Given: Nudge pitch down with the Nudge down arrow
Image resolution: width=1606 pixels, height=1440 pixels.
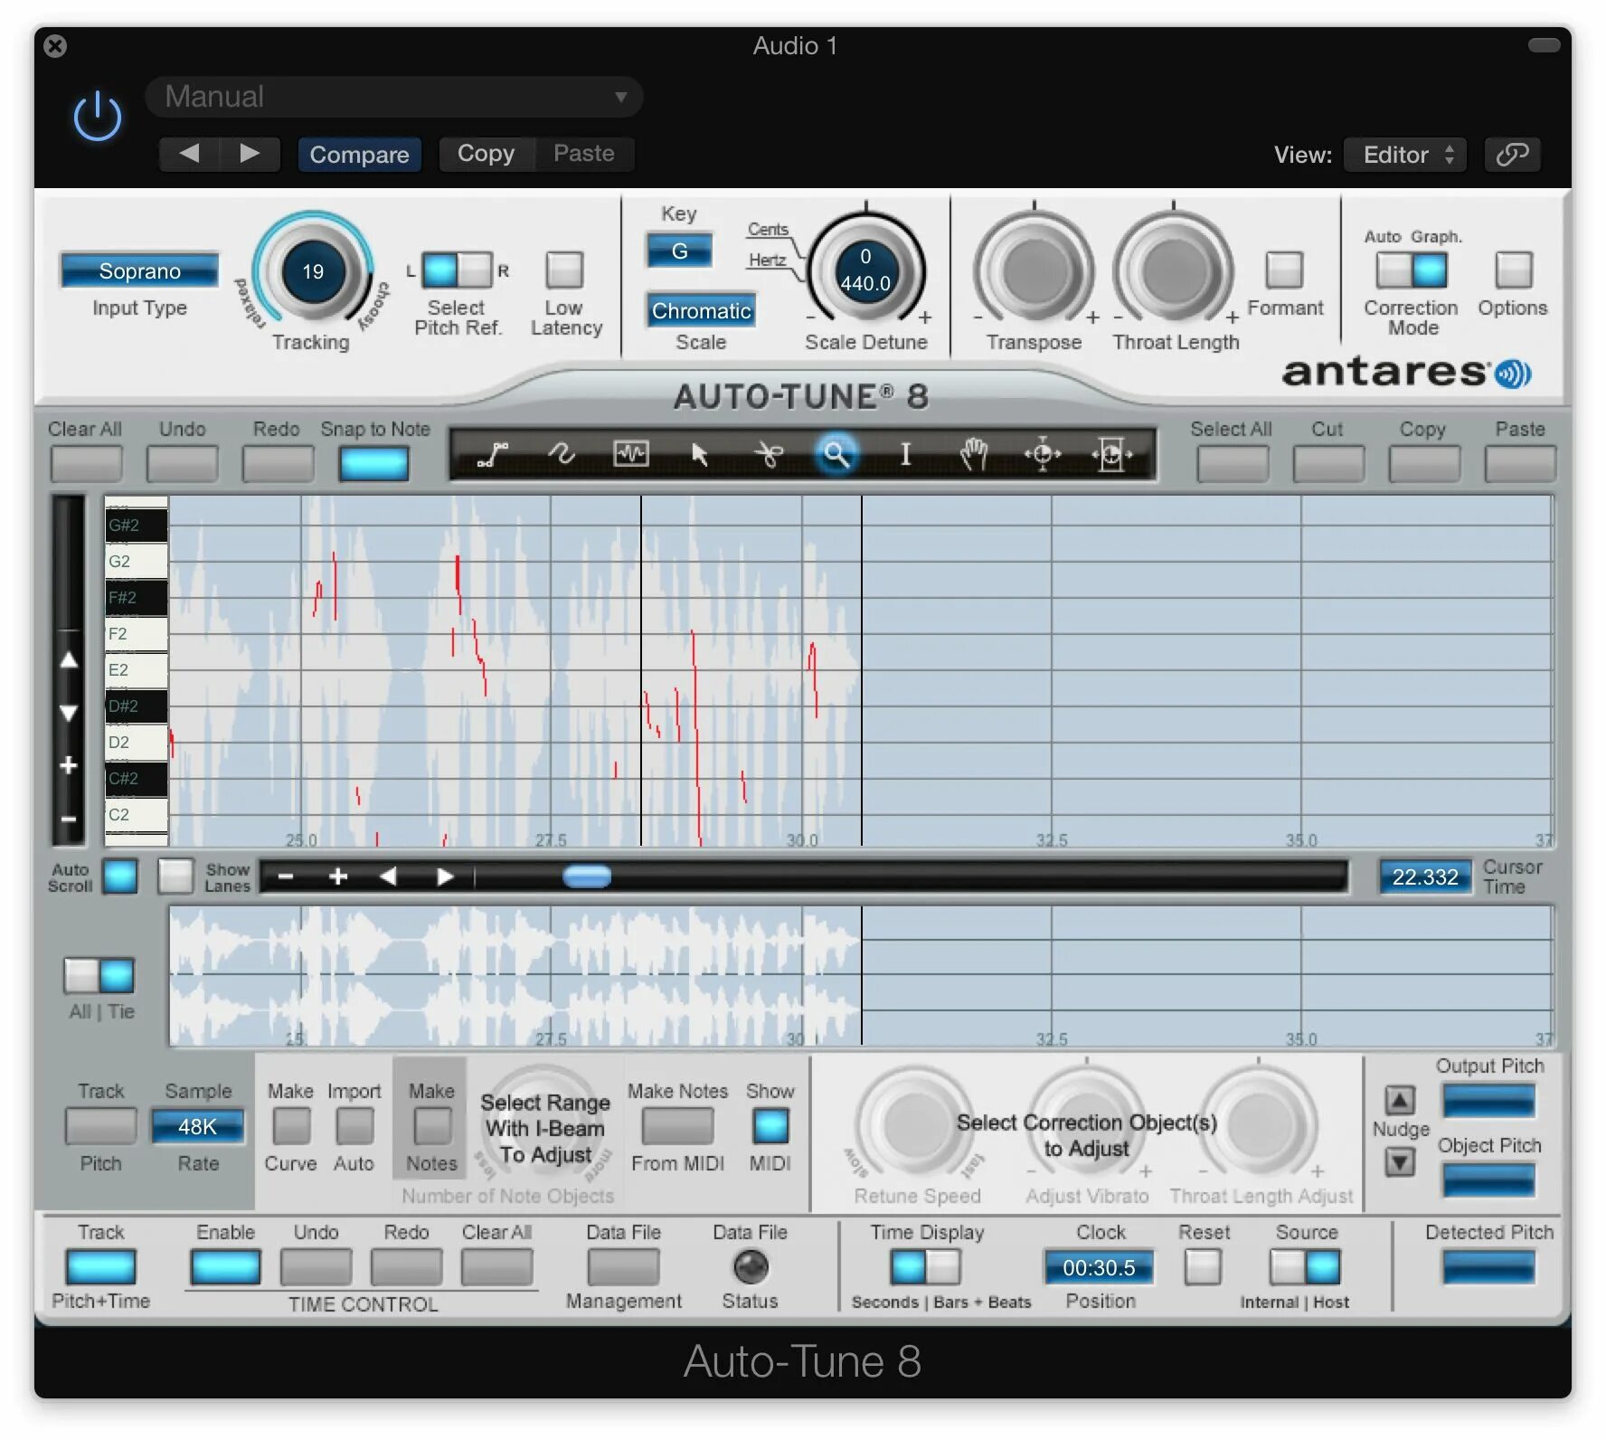Looking at the screenshot, I should point(1400,1161).
